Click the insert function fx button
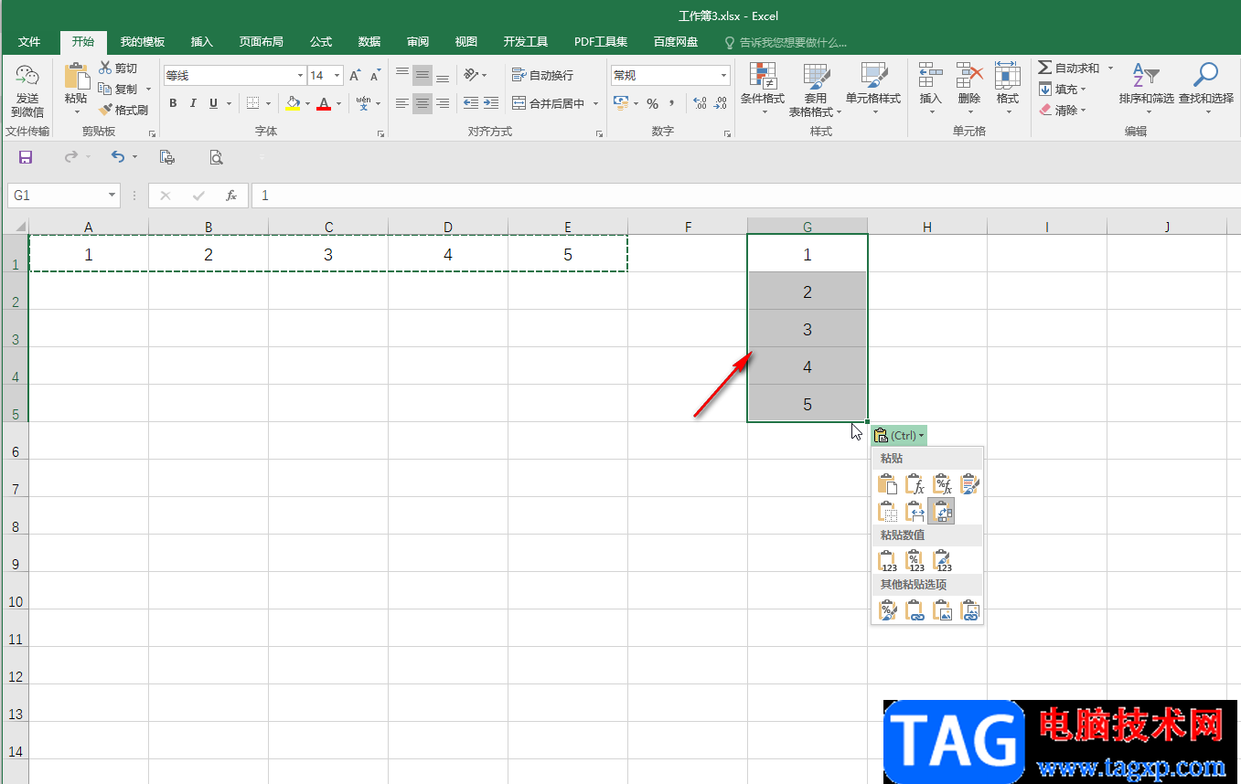Screen dimensions: 1241x784 pyautogui.click(x=231, y=196)
